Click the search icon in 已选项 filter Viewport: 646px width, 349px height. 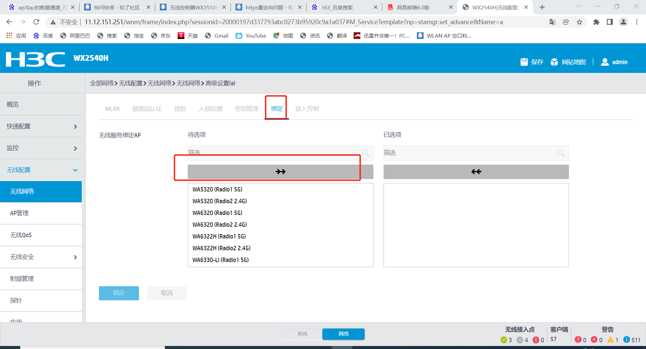tap(561, 153)
